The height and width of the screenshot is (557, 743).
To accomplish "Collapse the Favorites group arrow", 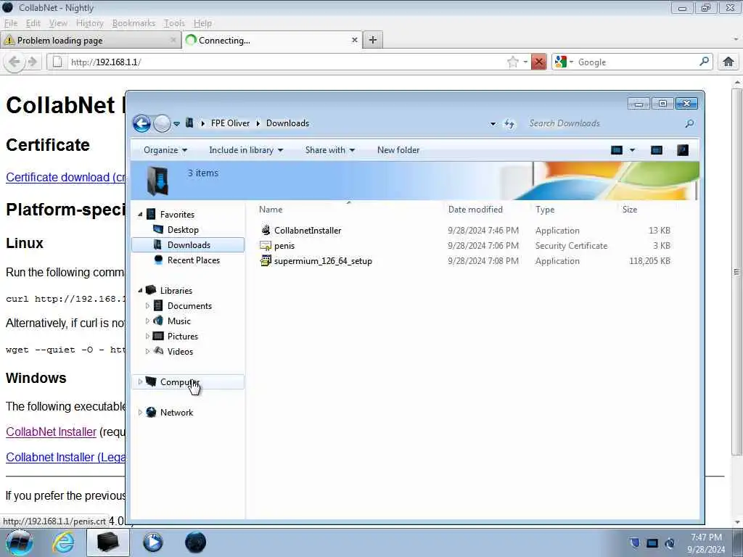I will pyautogui.click(x=140, y=215).
